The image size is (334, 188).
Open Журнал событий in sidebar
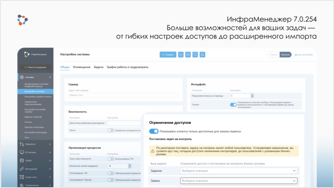tap(33, 117)
